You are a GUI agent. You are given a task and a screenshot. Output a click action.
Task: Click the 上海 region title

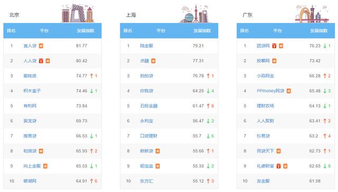click(x=131, y=15)
